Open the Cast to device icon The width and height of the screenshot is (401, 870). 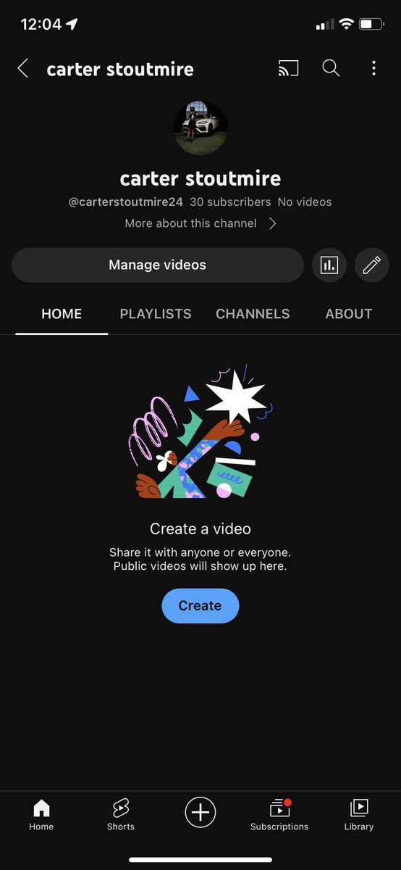coord(288,69)
